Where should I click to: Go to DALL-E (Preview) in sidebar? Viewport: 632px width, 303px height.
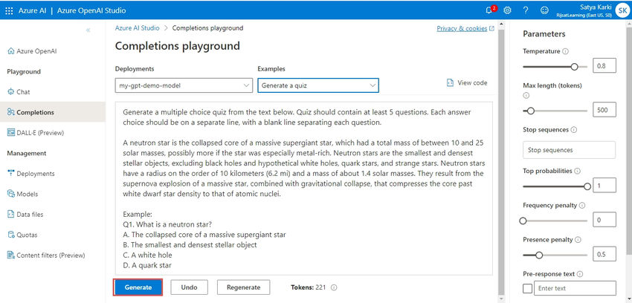click(36, 133)
